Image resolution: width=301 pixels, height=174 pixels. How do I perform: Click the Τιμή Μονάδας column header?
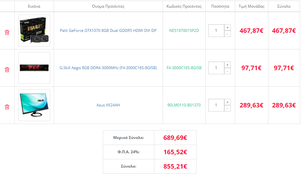(x=251, y=6)
